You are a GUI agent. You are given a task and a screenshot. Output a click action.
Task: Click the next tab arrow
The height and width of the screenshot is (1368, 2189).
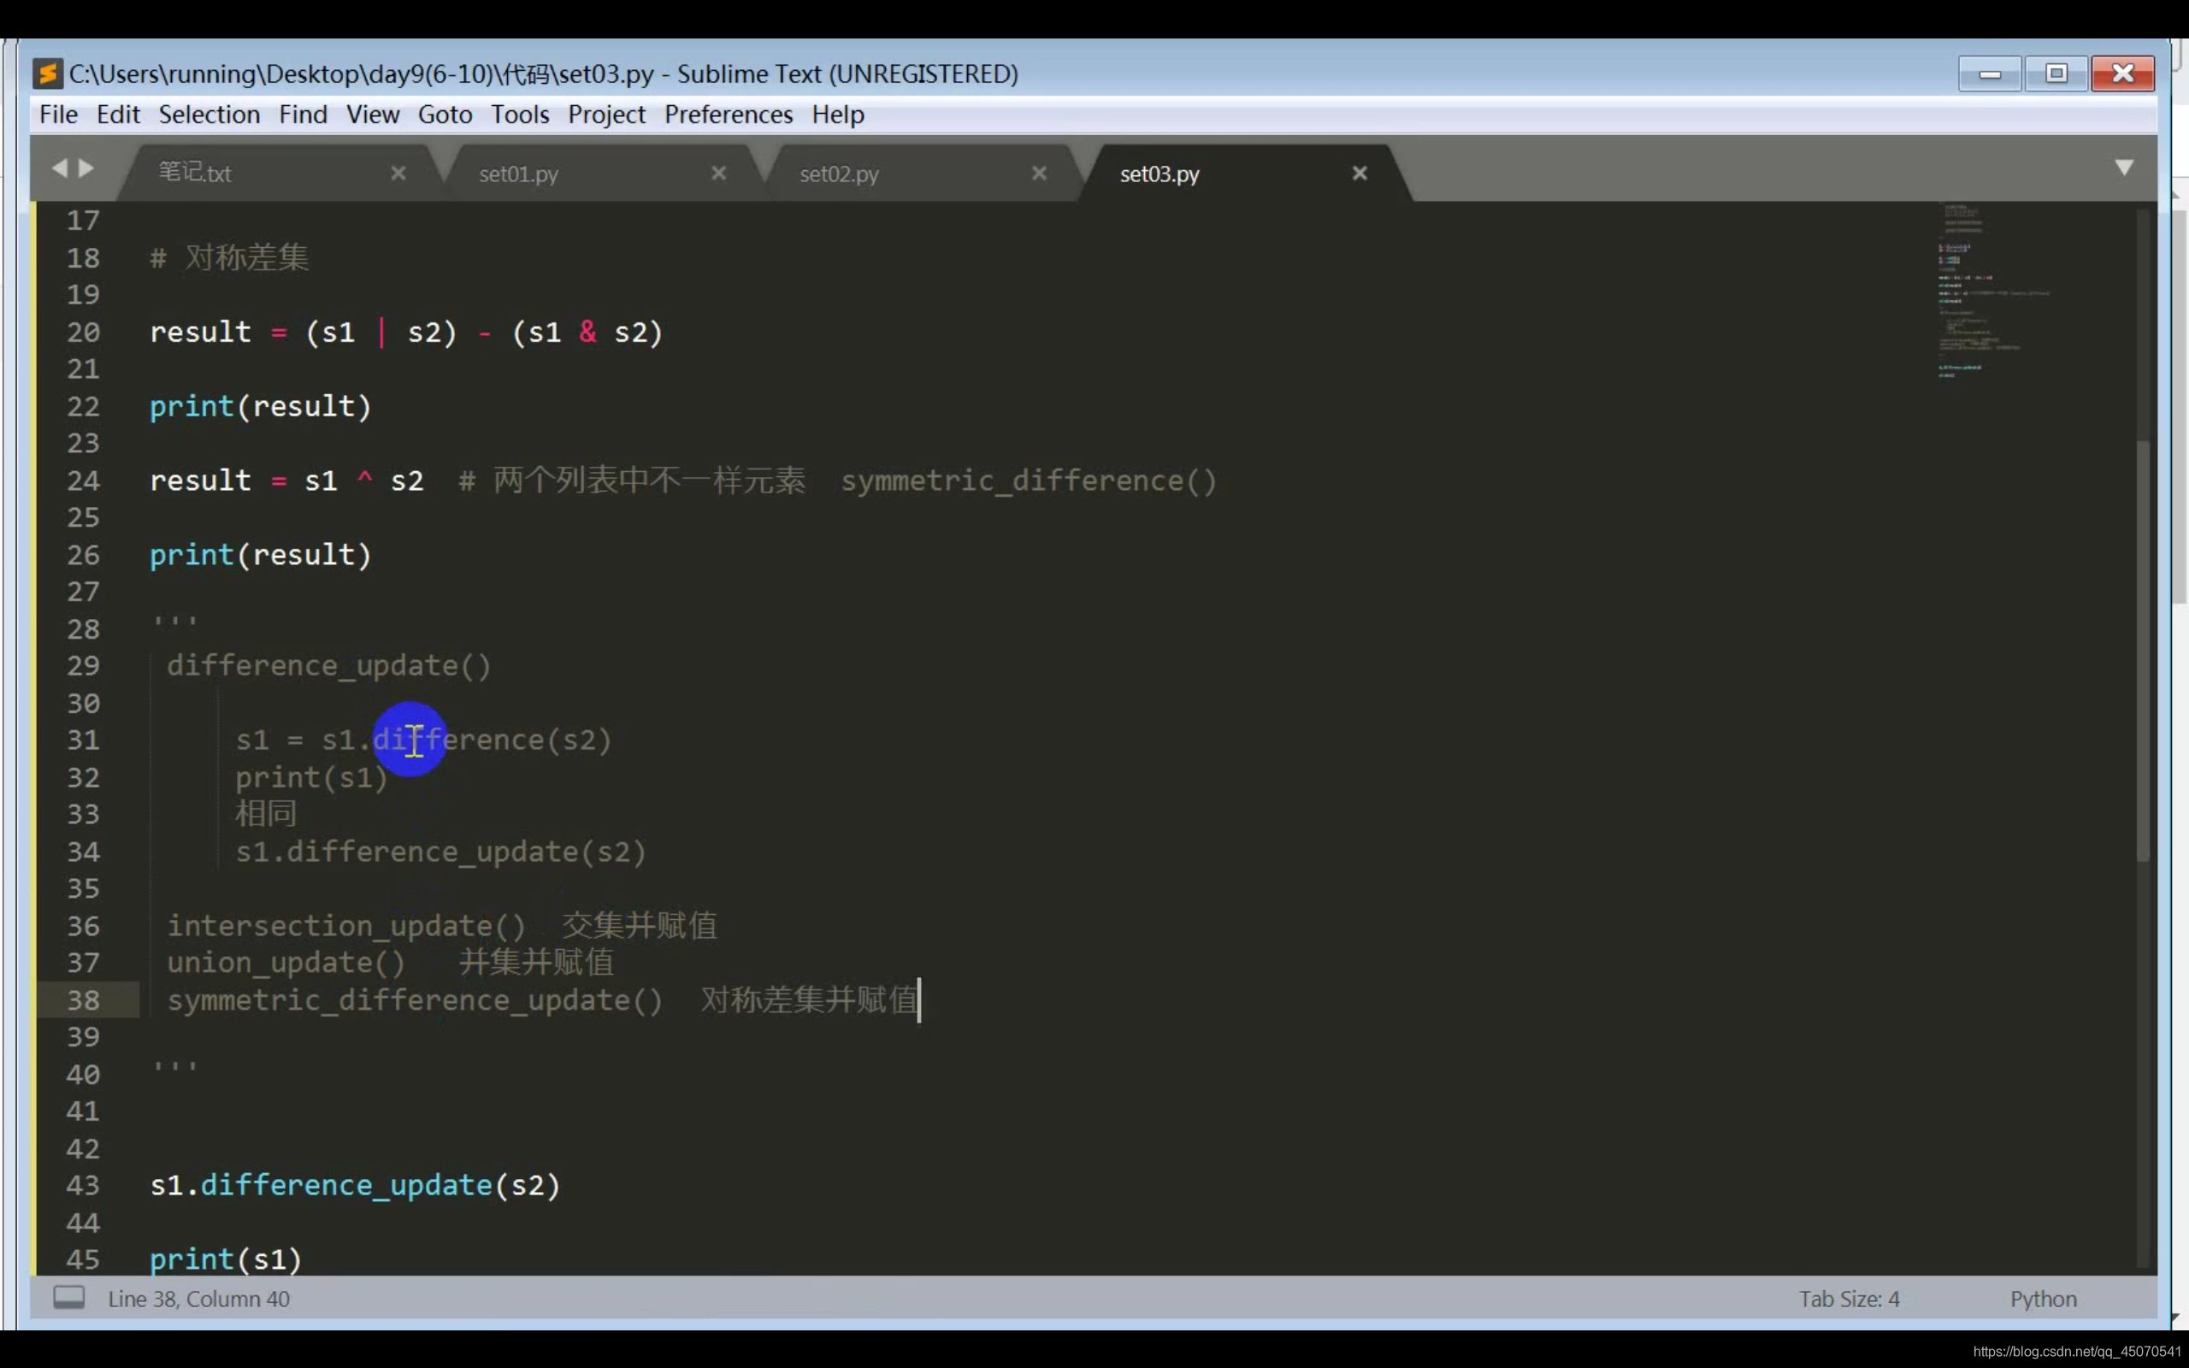point(87,168)
